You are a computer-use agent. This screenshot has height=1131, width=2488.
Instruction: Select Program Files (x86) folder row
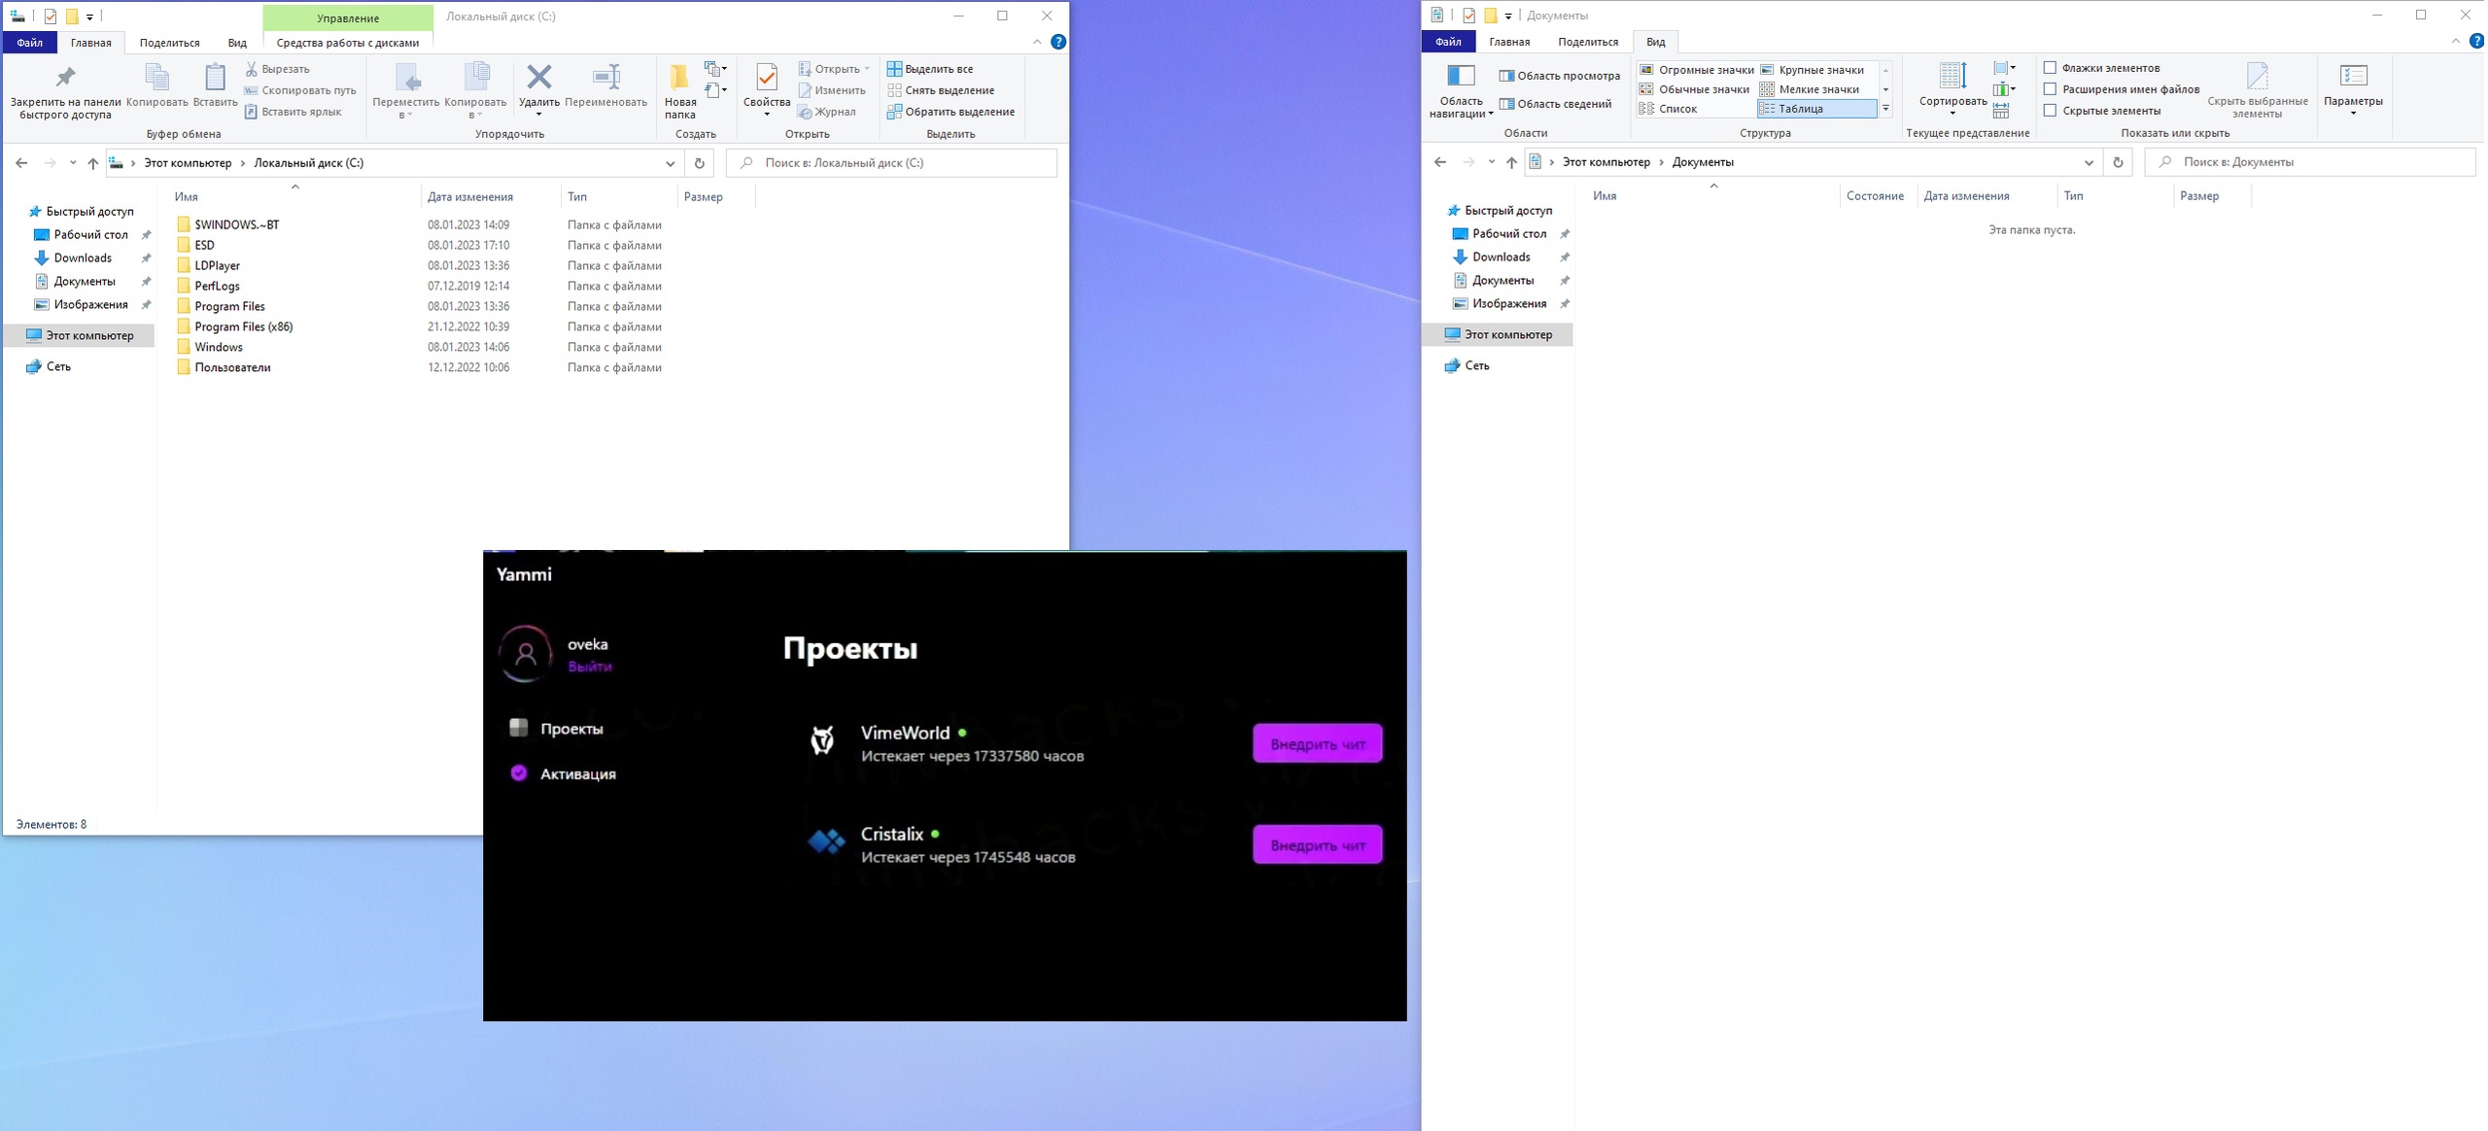[418, 326]
